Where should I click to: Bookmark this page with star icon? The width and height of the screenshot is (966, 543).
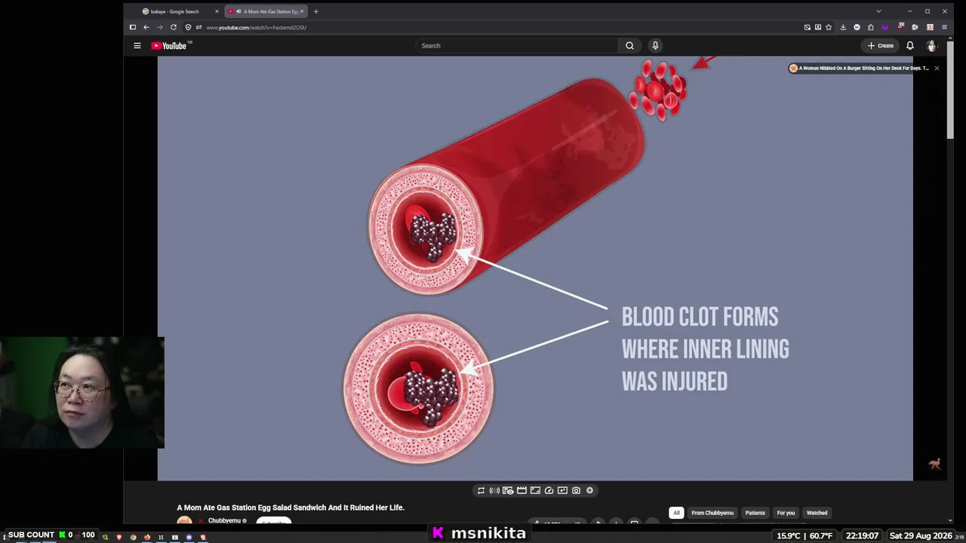pos(829,27)
